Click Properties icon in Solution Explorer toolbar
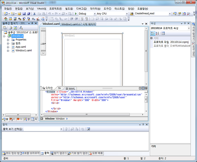The height and width of the screenshot is (162, 197). (x=5, y=28)
